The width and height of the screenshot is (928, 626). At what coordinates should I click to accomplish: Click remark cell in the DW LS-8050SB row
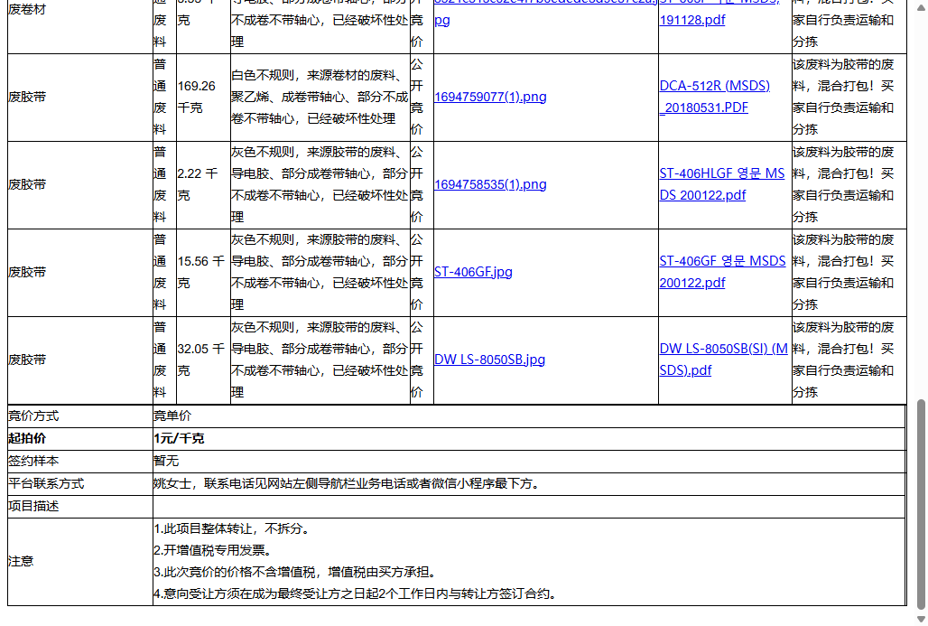pos(849,360)
